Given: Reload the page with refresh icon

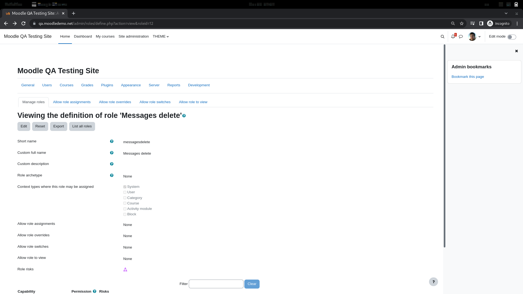Looking at the screenshot, I should tap(23, 23).
